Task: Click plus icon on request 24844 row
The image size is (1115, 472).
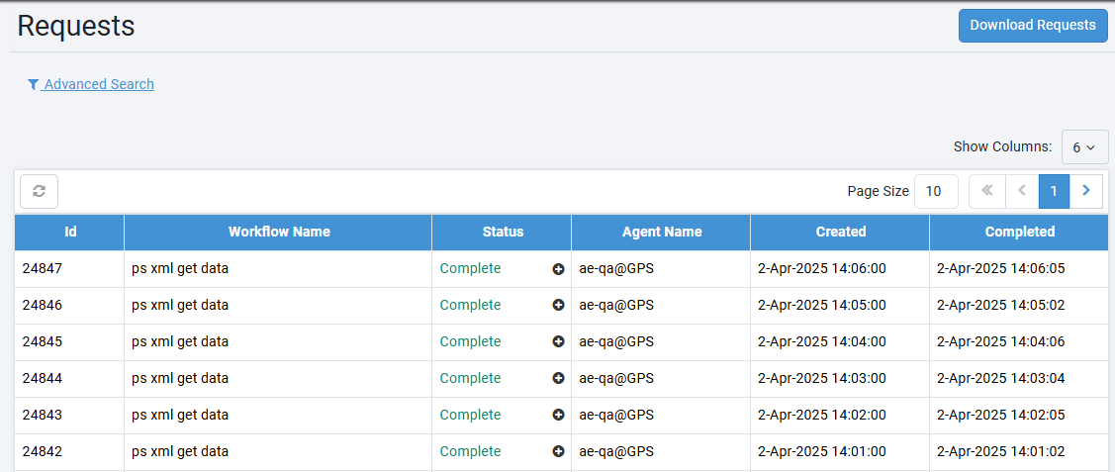Action: tap(558, 379)
